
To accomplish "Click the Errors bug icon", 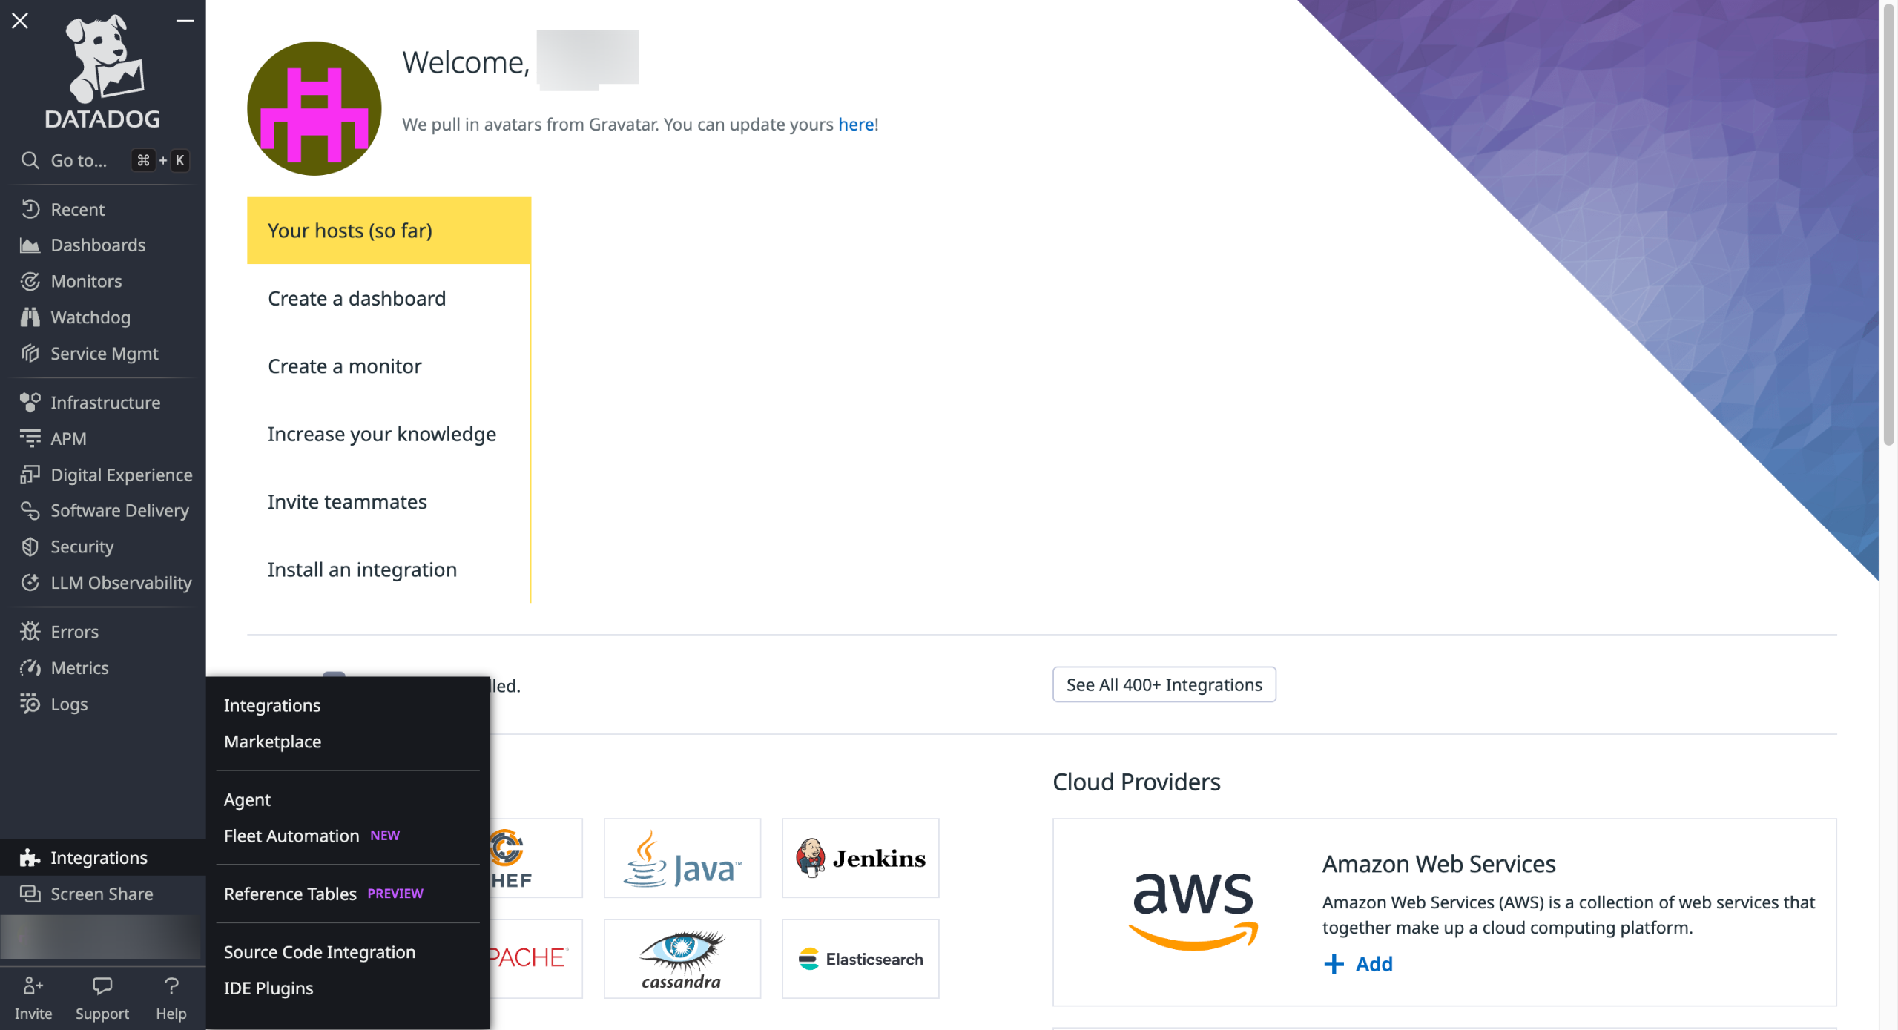I will click(30, 632).
